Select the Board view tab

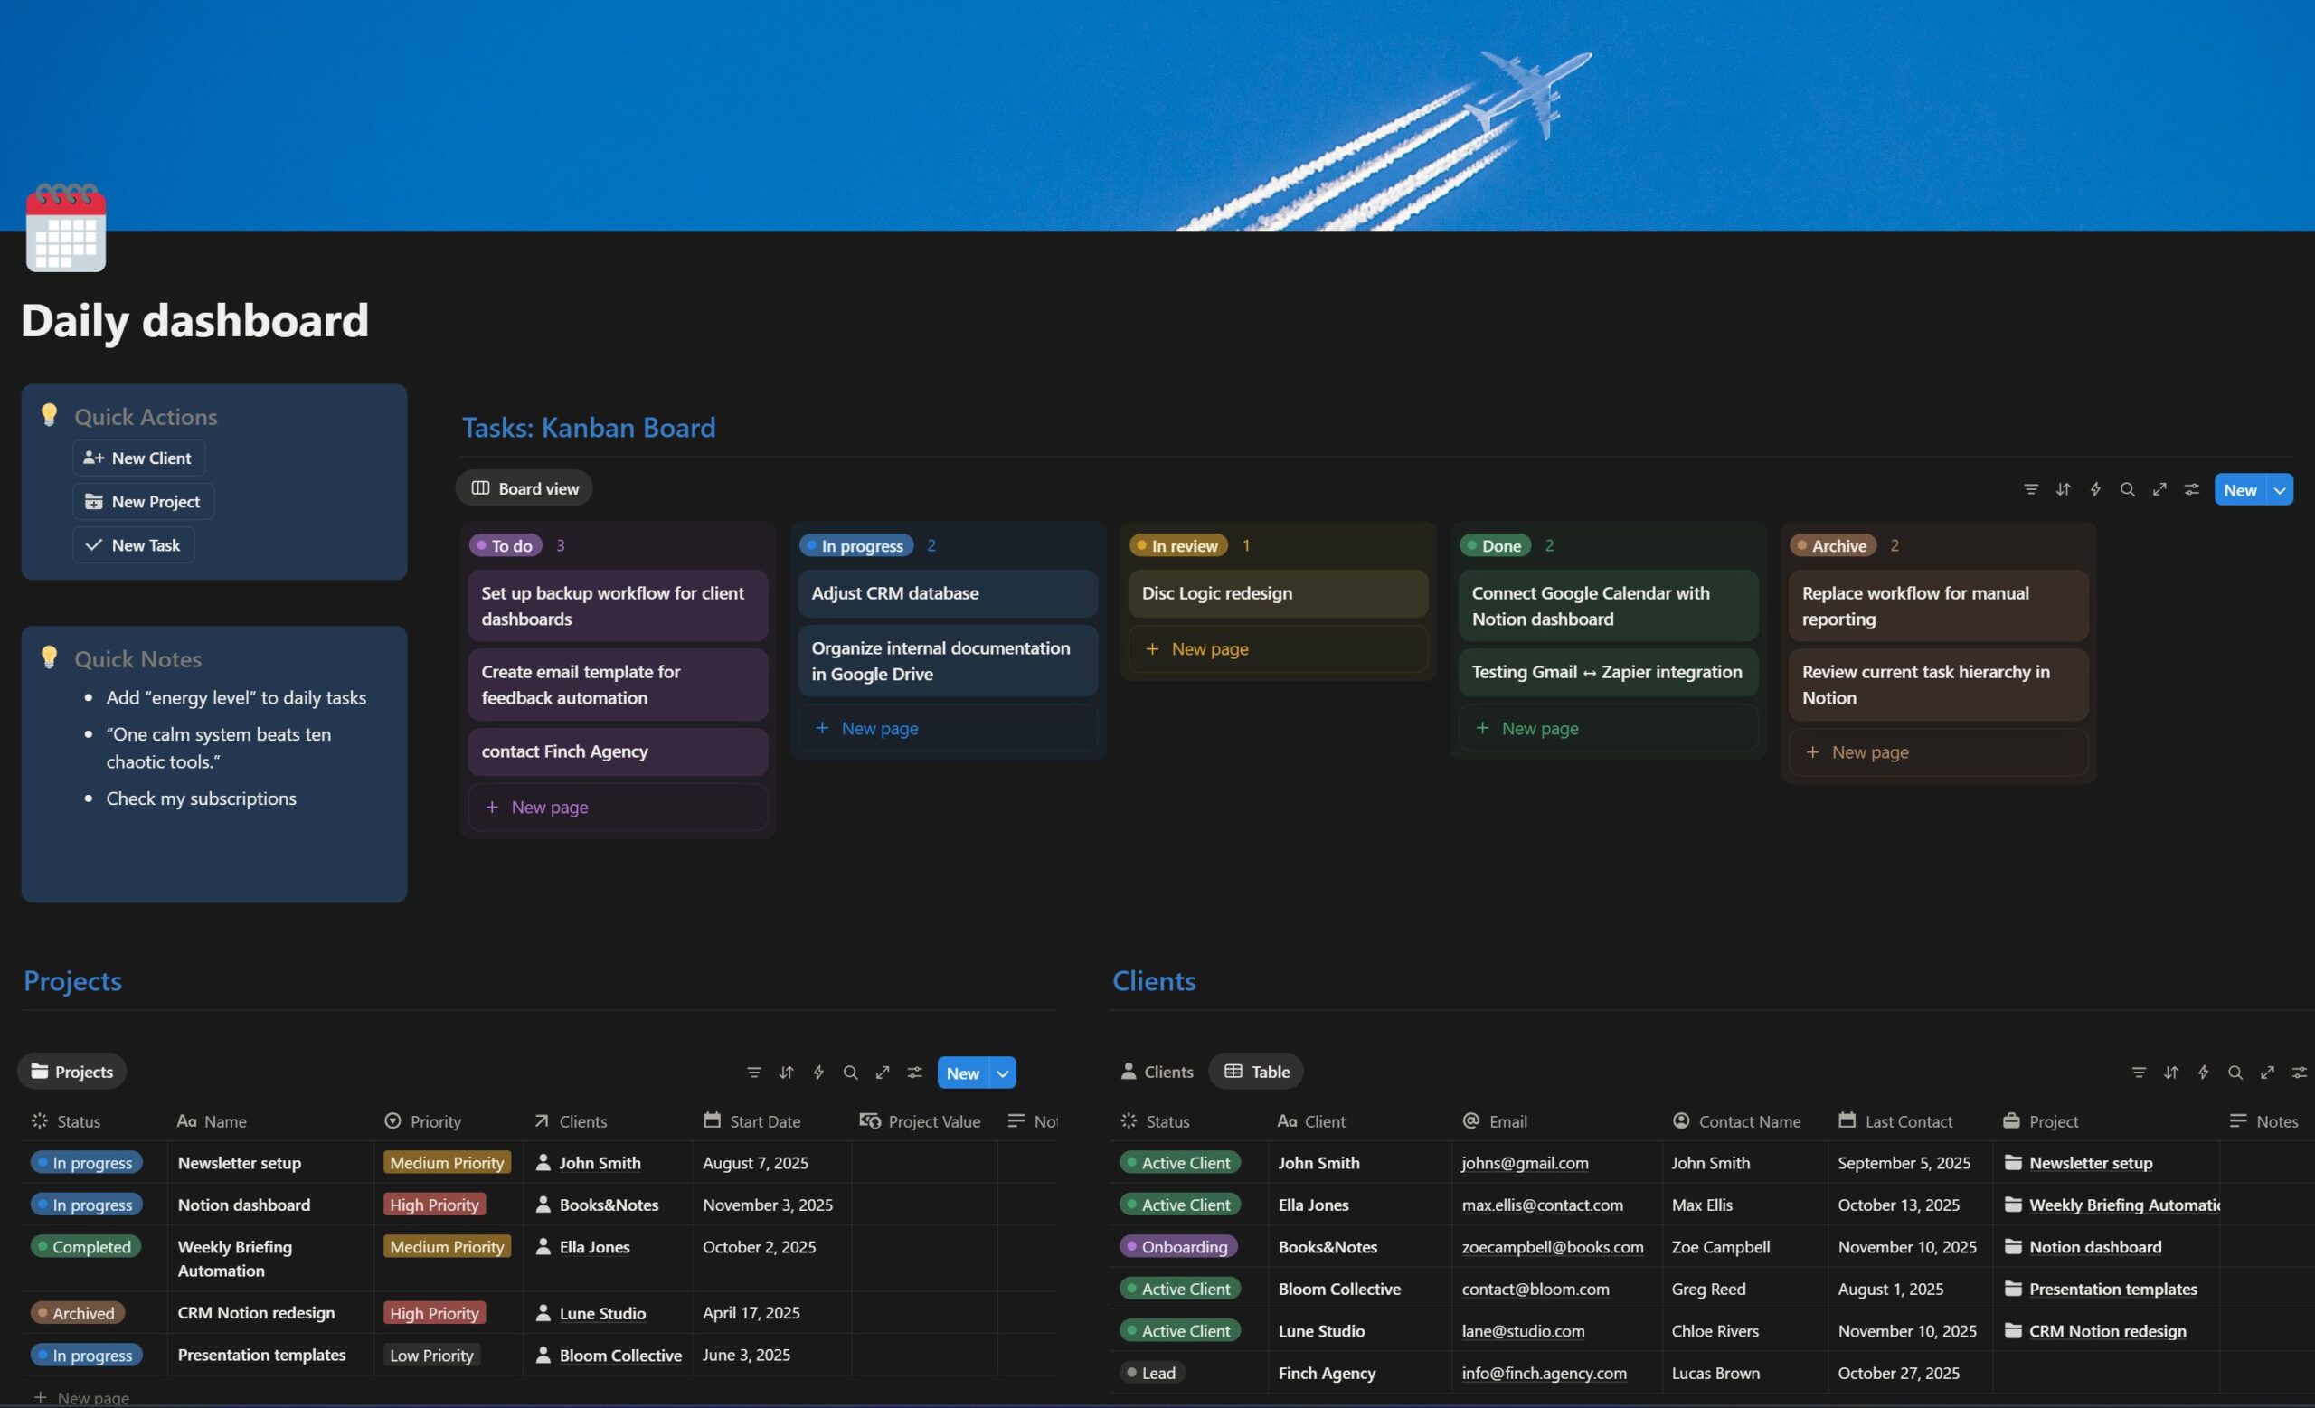click(524, 488)
